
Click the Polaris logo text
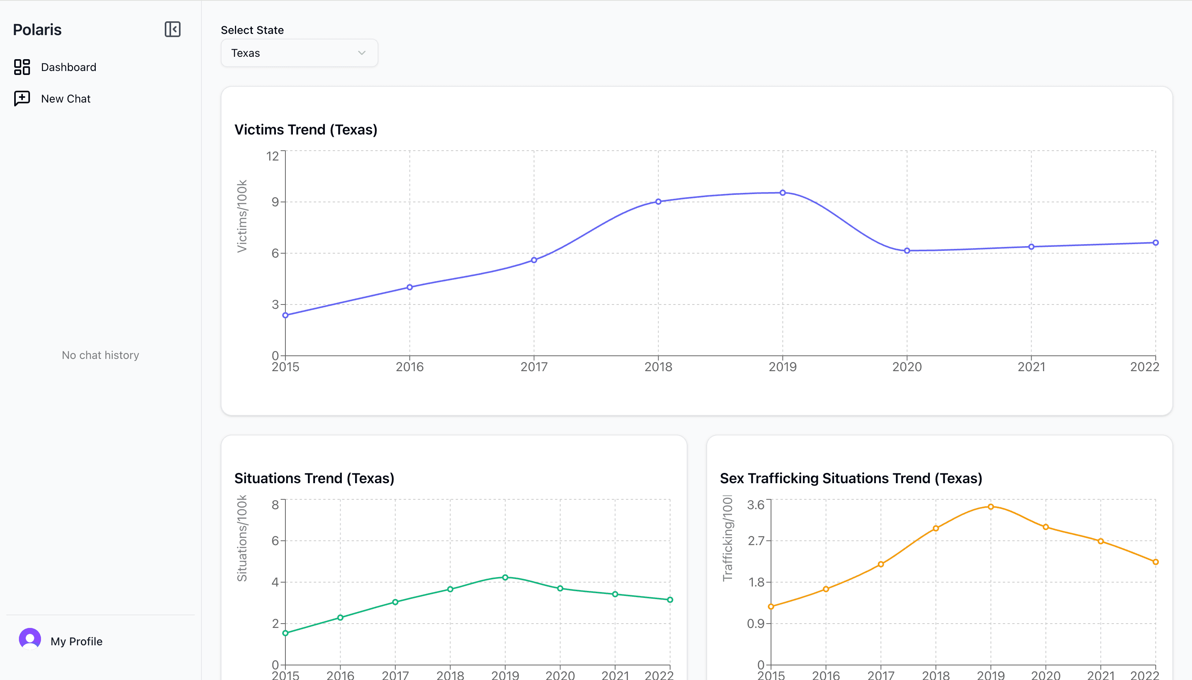(x=37, y=30)
